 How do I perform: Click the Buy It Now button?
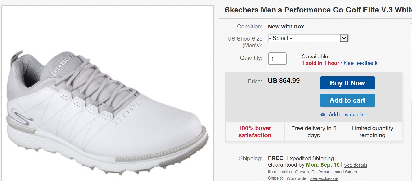coord(347,83)
